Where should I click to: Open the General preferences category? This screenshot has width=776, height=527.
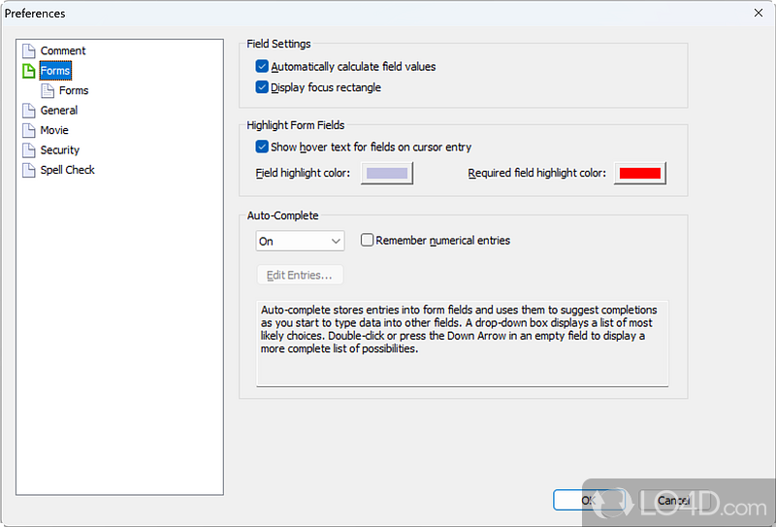tap(59, 111)
